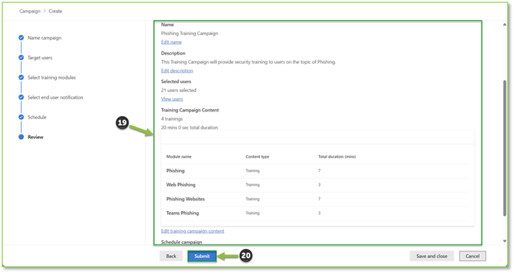Open the Edit description link
This screenshot has height=273, width=514.
(x=177, y=71)
